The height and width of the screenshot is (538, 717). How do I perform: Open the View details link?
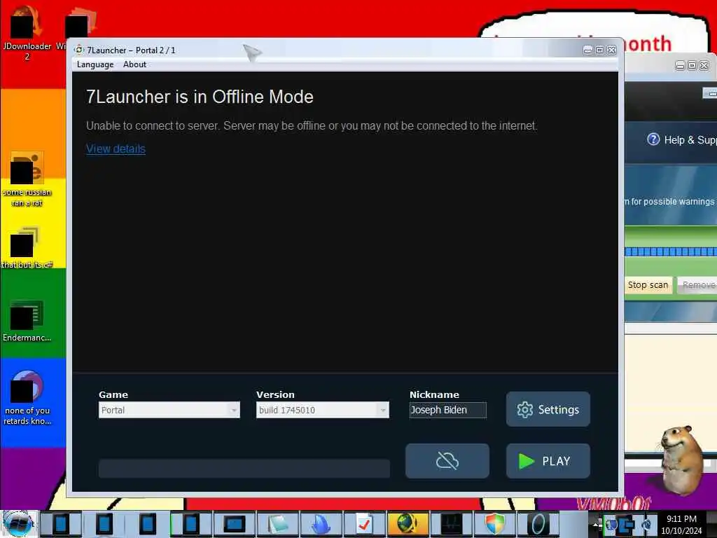pyautogui.click(x=116, y=149)
